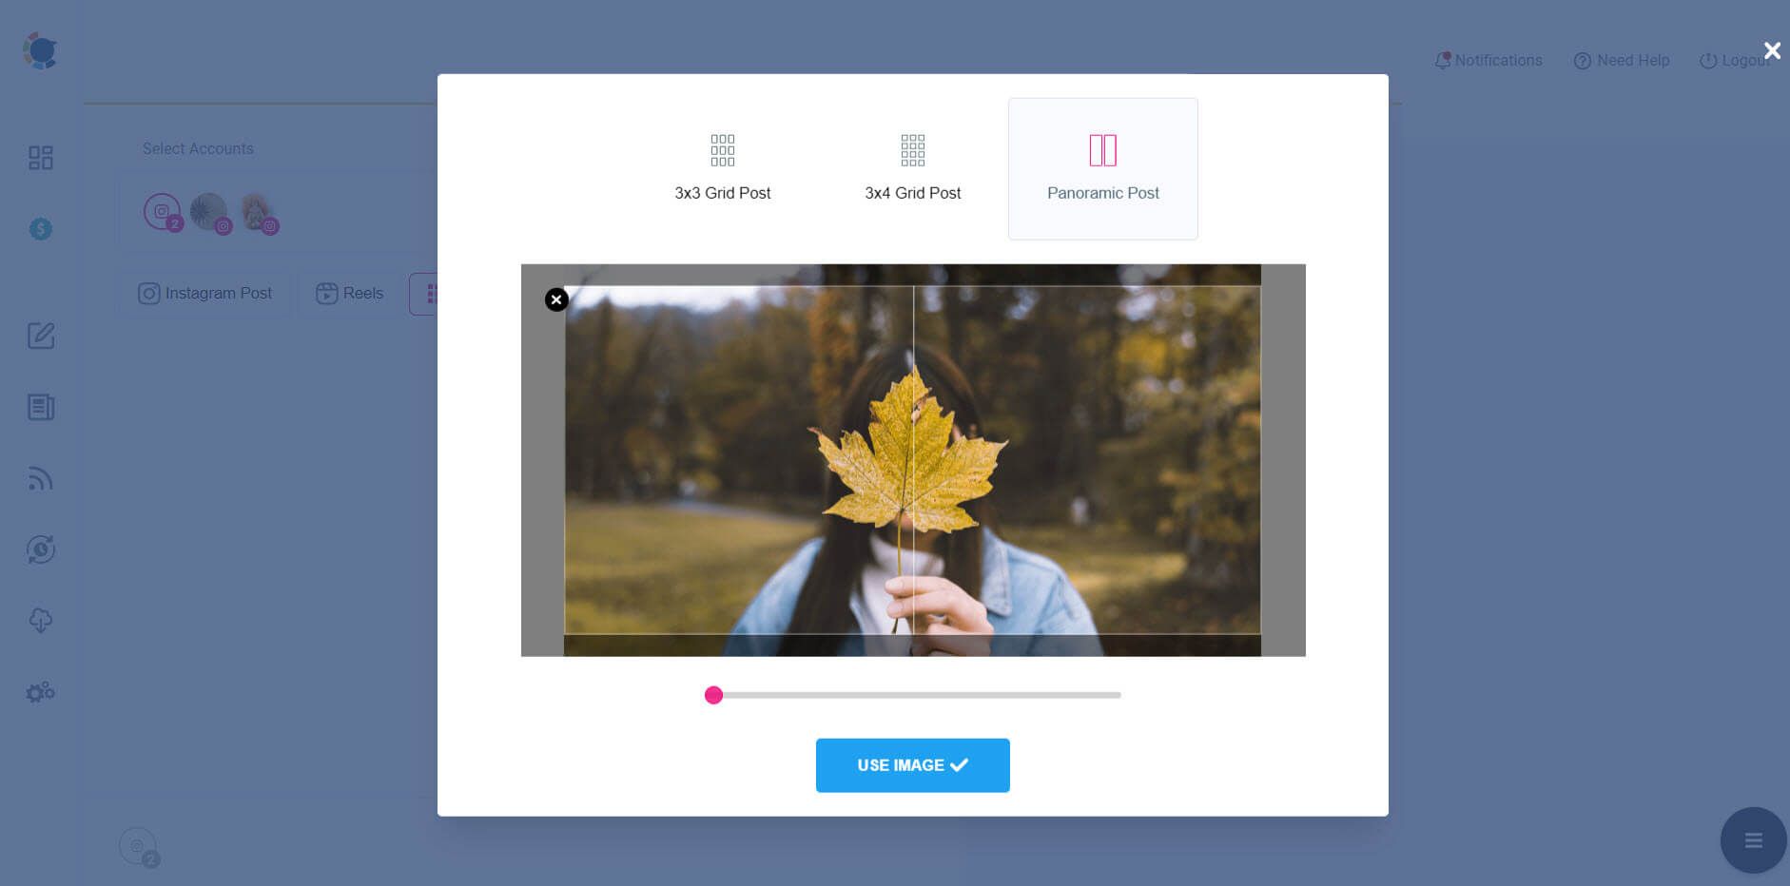Open the dashboard icon in the sidebar
The height and width of the screenshot is (886, 1790).
(x=40, y=157)
